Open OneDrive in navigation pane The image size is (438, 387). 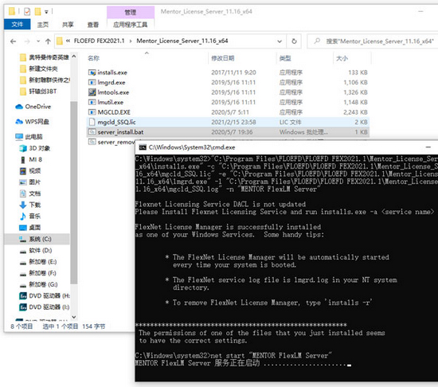click(x=33, y=107)
